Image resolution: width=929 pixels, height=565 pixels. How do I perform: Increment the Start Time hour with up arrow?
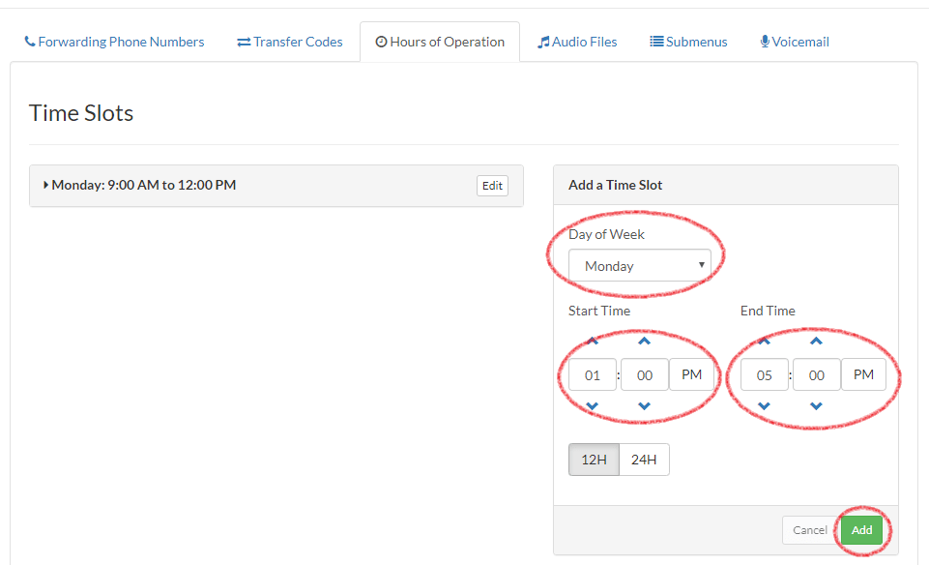tap(591, 341)
